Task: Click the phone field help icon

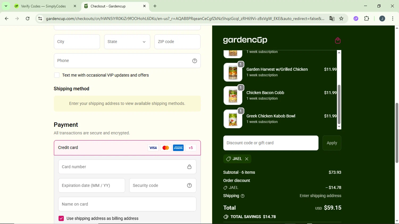Action: 195,61
